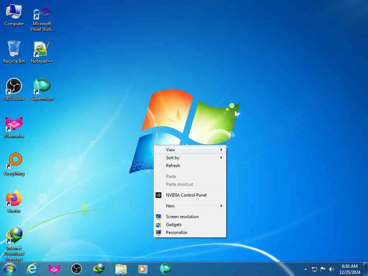Click the NVIDIA logo menu icon
This screenshot has height=276, width=368.
click(158, 195)
